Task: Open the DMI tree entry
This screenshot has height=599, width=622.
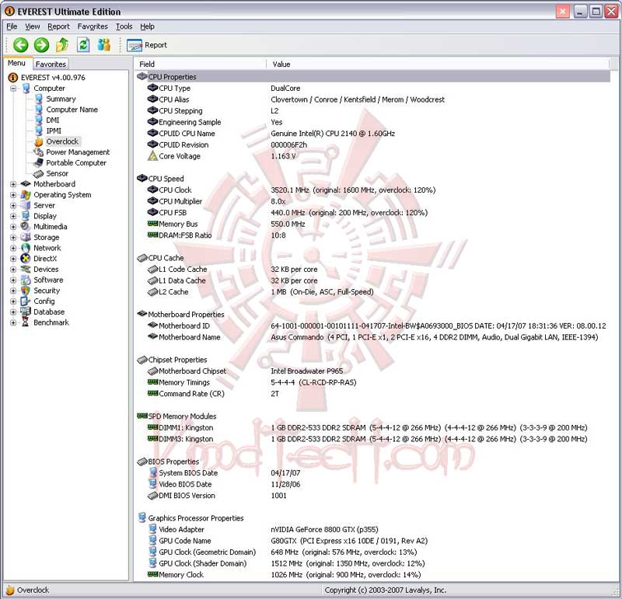Action: pyautogui.click(x=52, y=120)
